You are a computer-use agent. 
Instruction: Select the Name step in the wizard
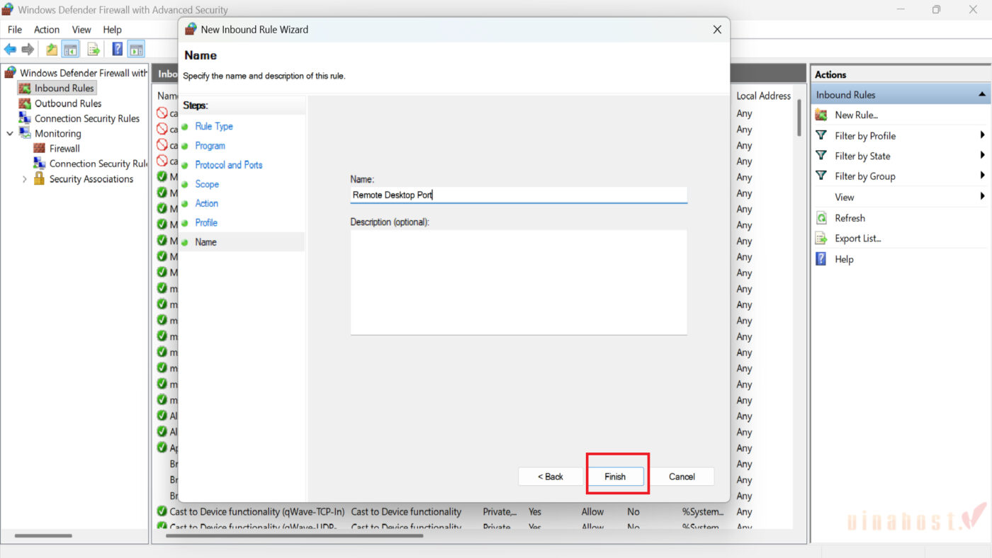coord(205,241)
